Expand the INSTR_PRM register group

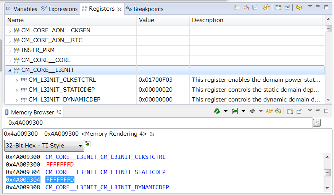coord(10,51)
